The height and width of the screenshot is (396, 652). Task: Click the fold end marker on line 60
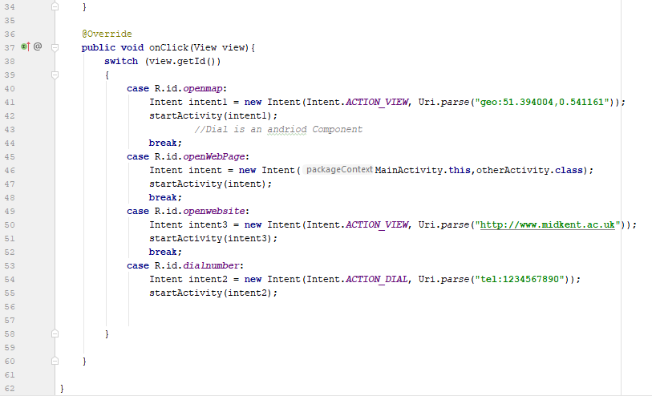click(55, 361)
